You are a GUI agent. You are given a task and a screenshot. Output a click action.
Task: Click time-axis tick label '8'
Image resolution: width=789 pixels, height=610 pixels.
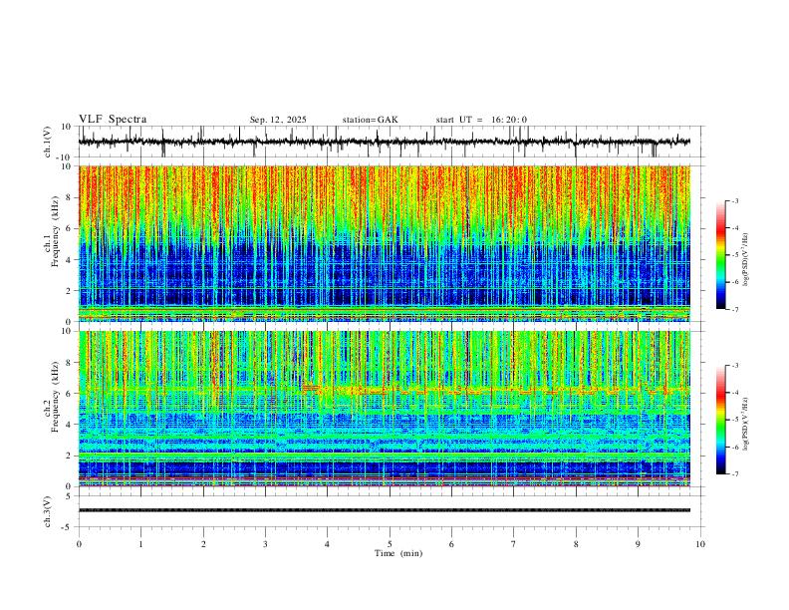[576, 544]
